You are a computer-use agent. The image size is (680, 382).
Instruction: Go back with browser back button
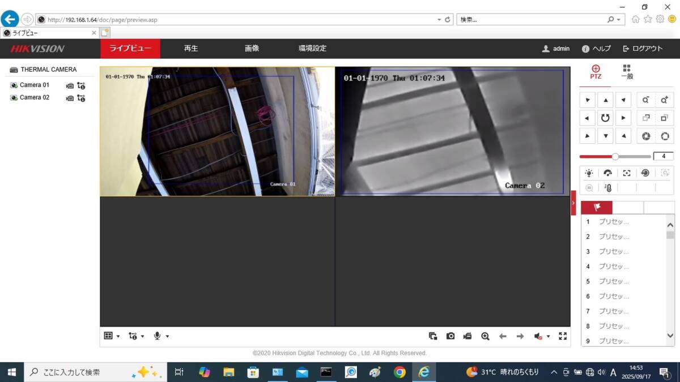coord(10,19)
